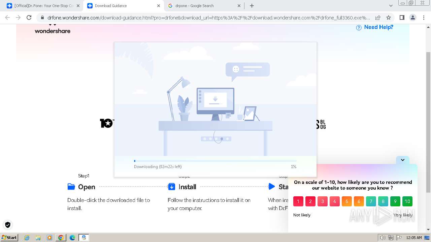Open Chrome from the taskbar
This screenshot has width=431, height=242.
pyautogui.click(x=61, y=238)
